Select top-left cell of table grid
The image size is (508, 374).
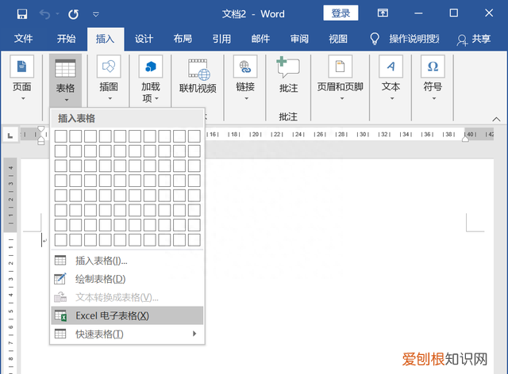60,136
